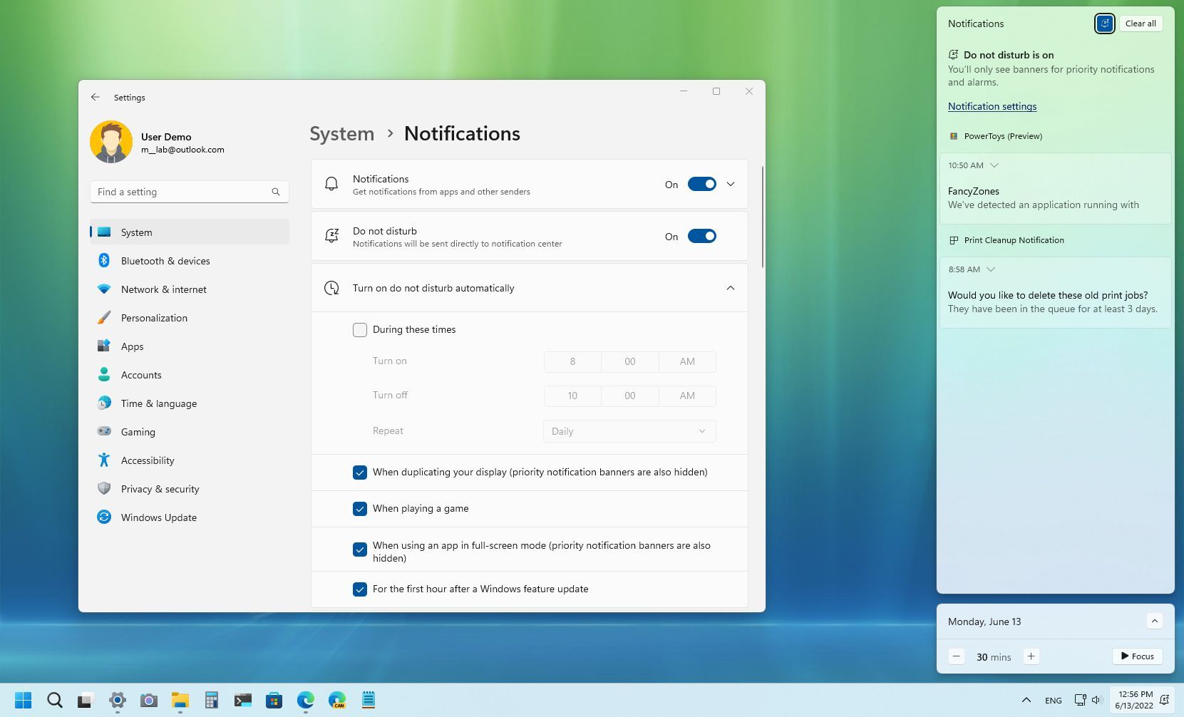The image size is (1184, 717).
Task: Click the Clear all button
Action: click(1140, 23)
